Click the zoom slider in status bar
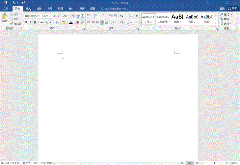 click(214, 163)
